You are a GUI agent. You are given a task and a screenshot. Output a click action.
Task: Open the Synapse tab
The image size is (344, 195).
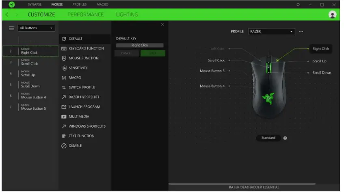(35, 4)
